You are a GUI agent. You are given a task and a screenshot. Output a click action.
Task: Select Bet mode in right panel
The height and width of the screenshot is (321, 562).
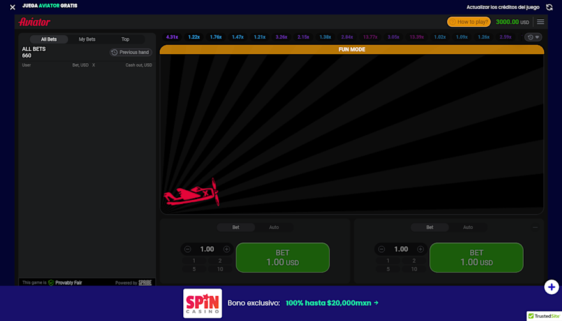(430, 227)
